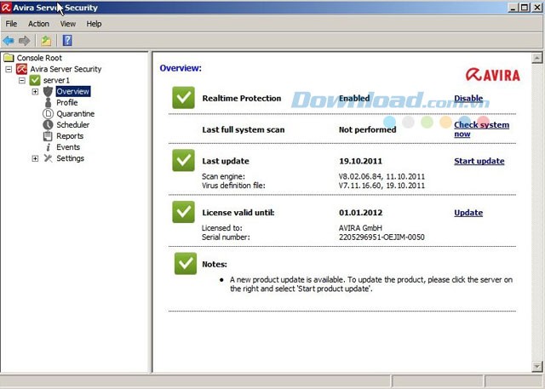This screenshot has height=389, width=545.
Task: Open the Help question mark toolbar icon
Action: tap(67, 40)
